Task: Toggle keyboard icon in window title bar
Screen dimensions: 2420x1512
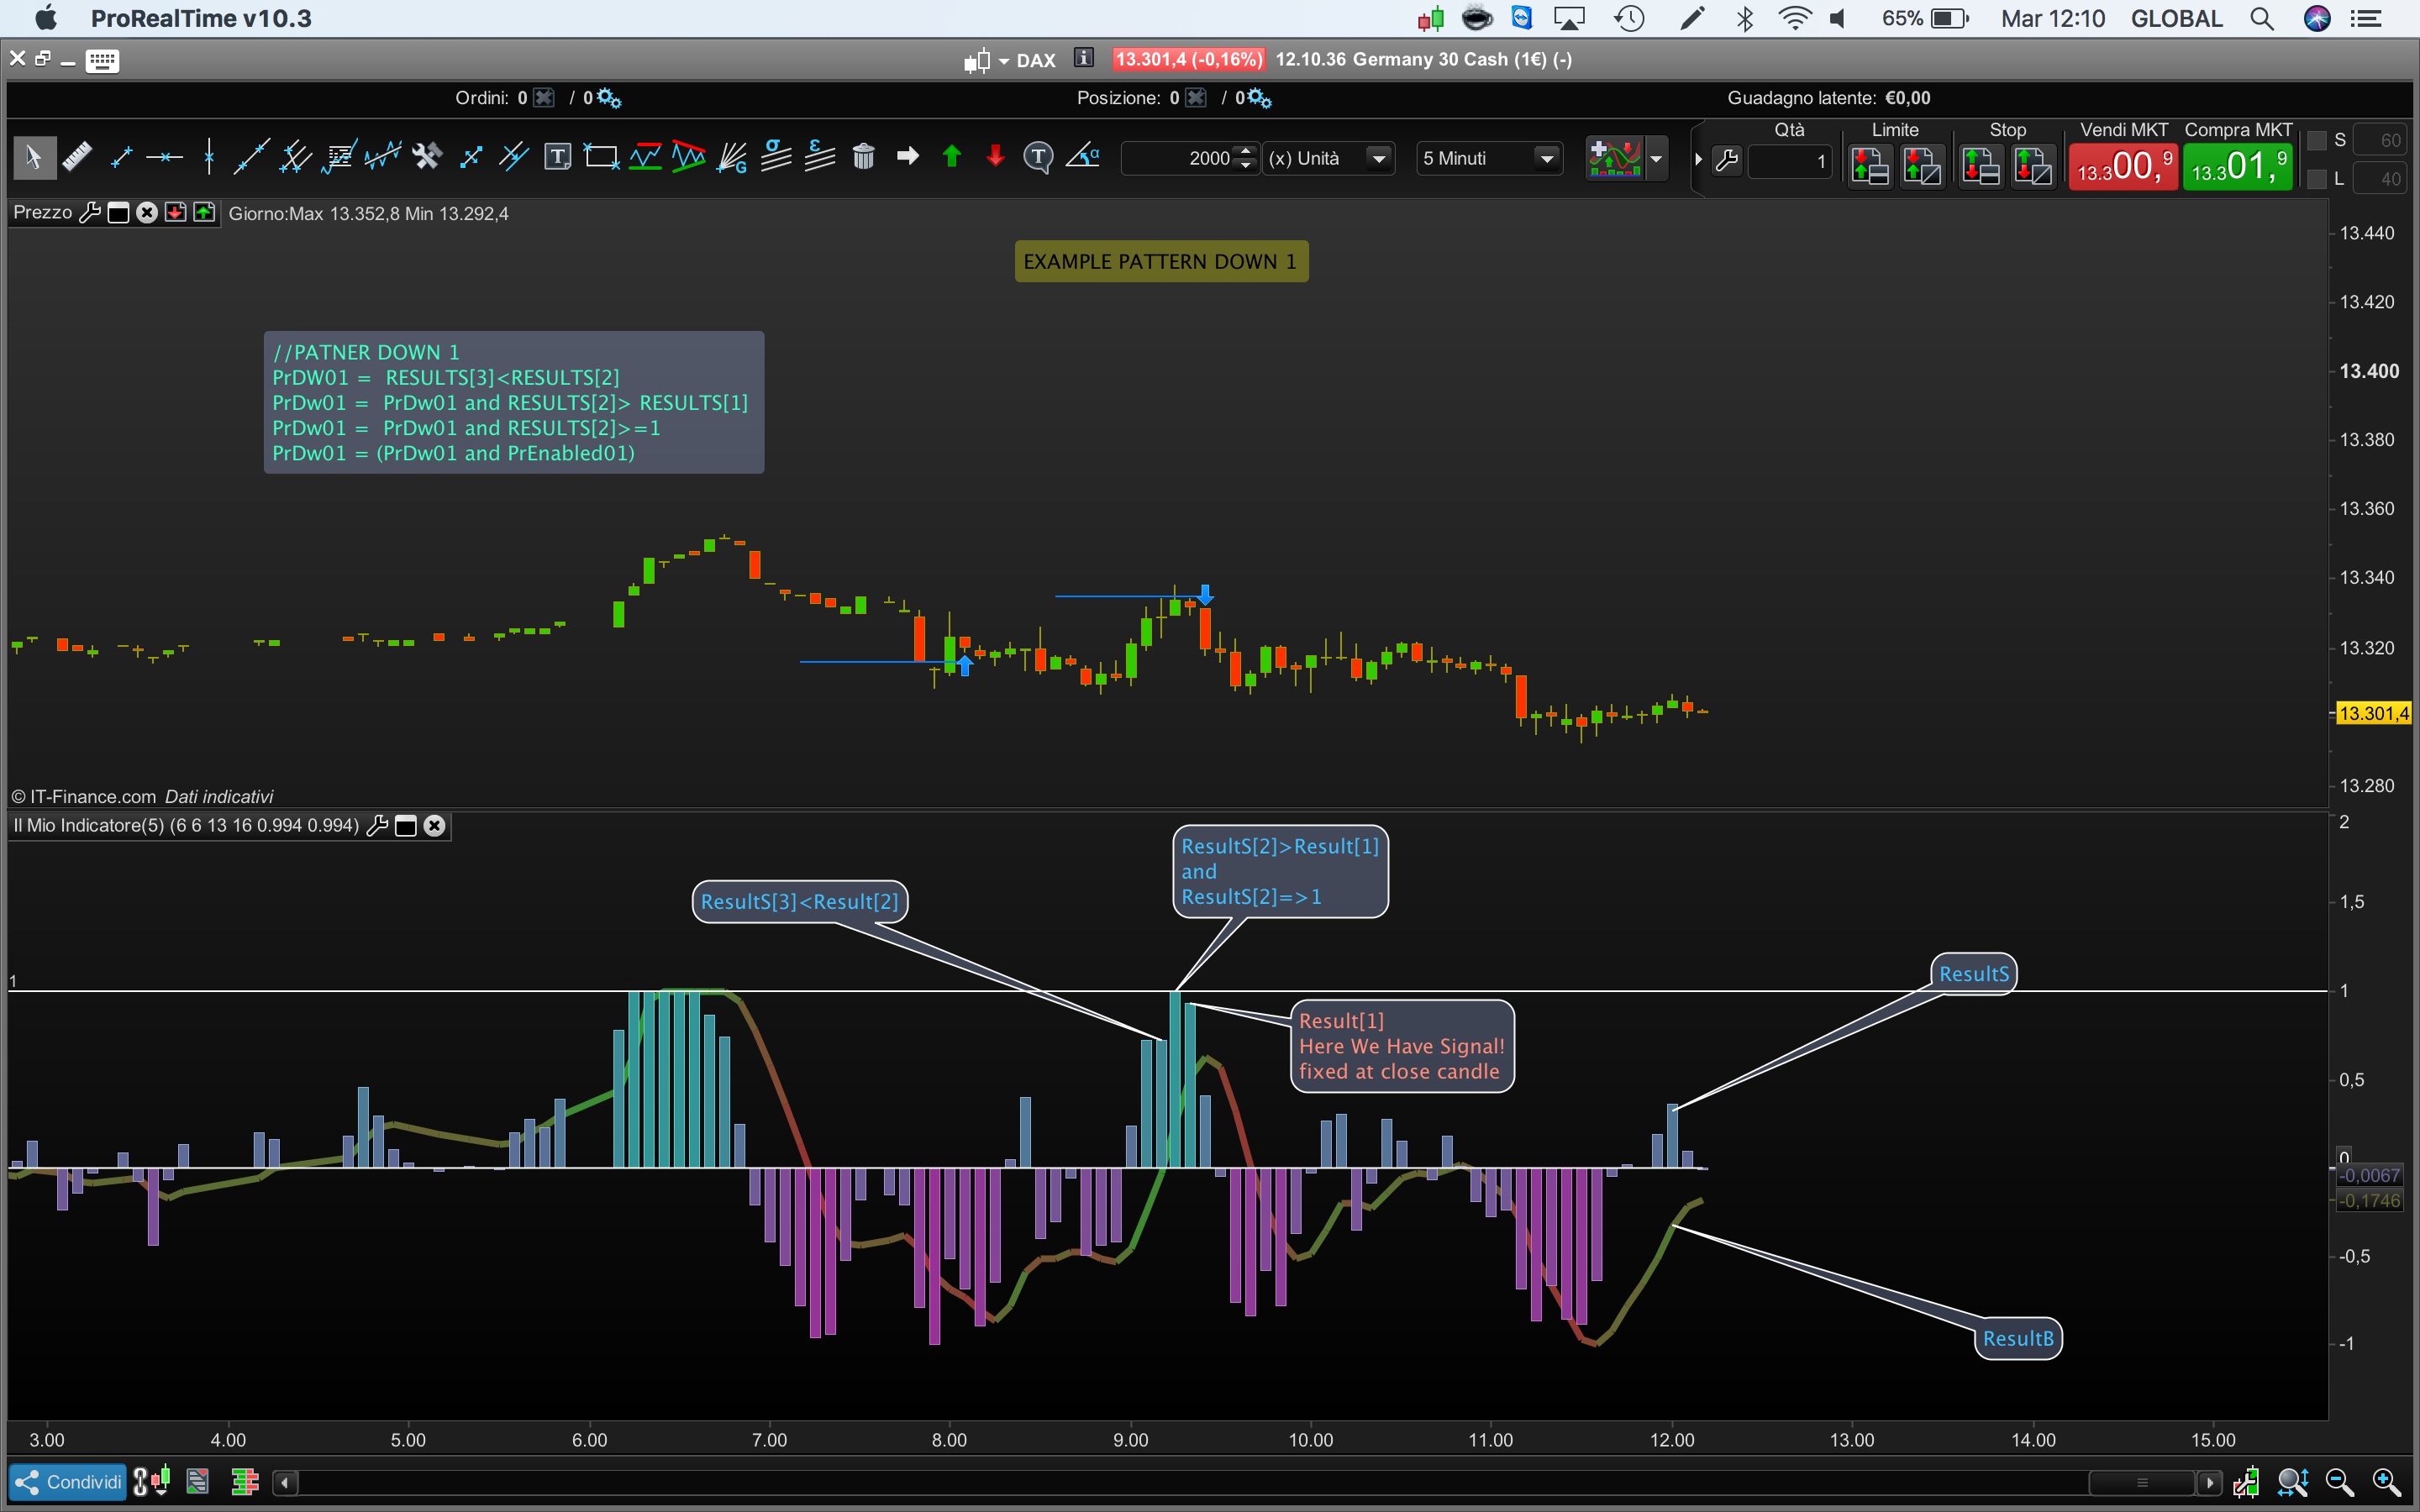Action: 102,61
